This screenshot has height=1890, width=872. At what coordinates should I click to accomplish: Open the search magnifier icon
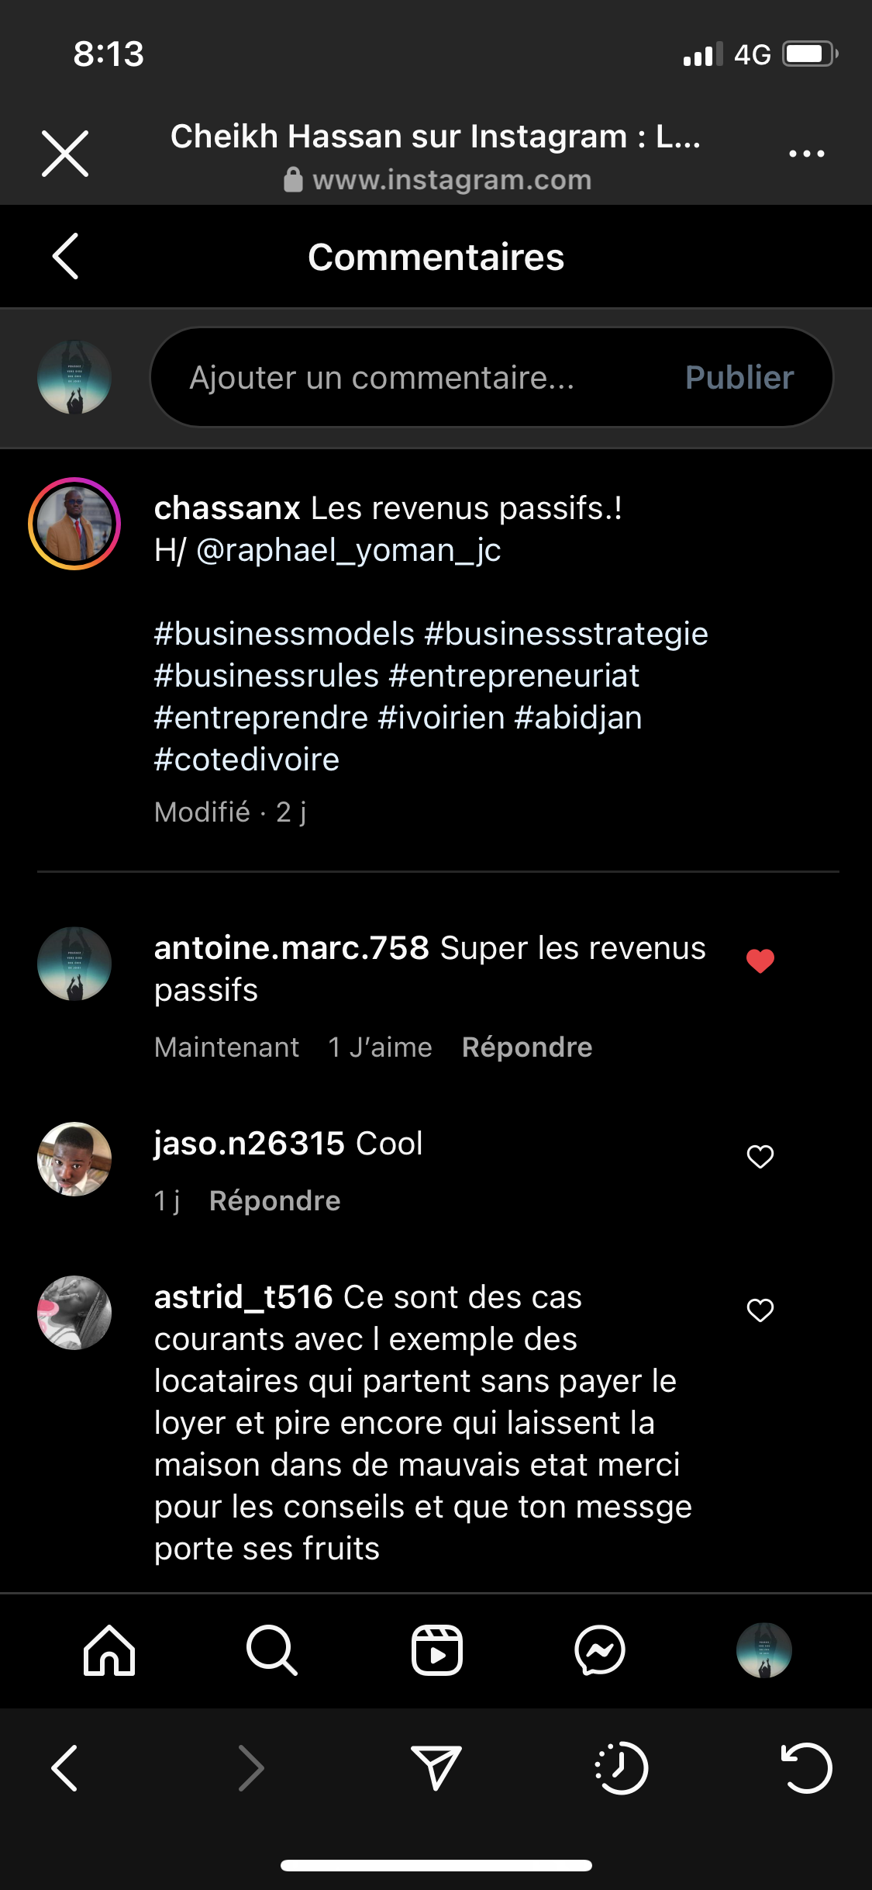(x=271, y=1650)
